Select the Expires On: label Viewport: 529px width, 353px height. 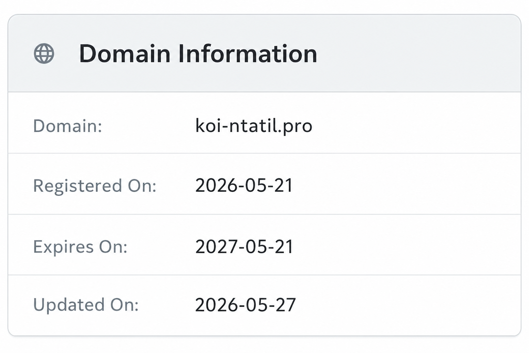click(80, 247)
